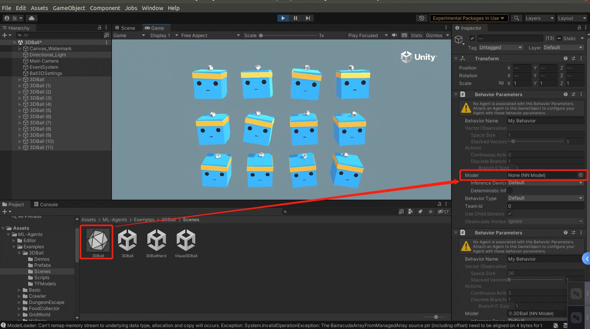Open the Layout dropdown in toolbar

point(571,18)
